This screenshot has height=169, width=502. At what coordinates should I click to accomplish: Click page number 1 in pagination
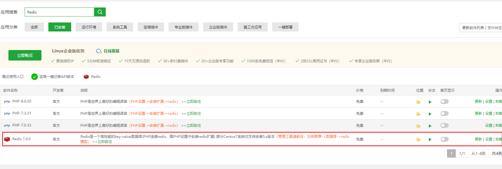[x=451, y=153]
